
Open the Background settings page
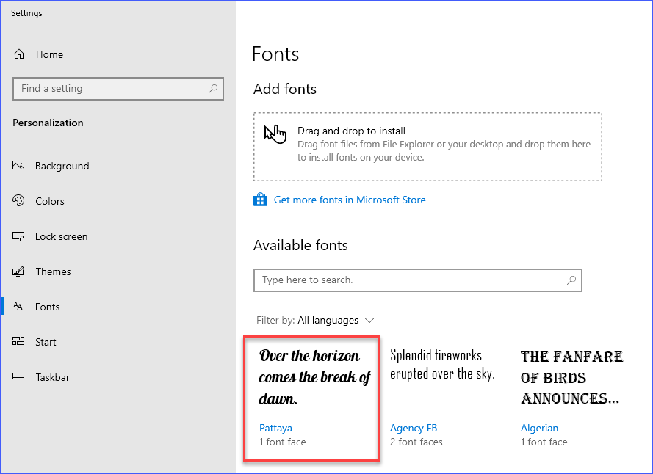(x=62, y=166)
